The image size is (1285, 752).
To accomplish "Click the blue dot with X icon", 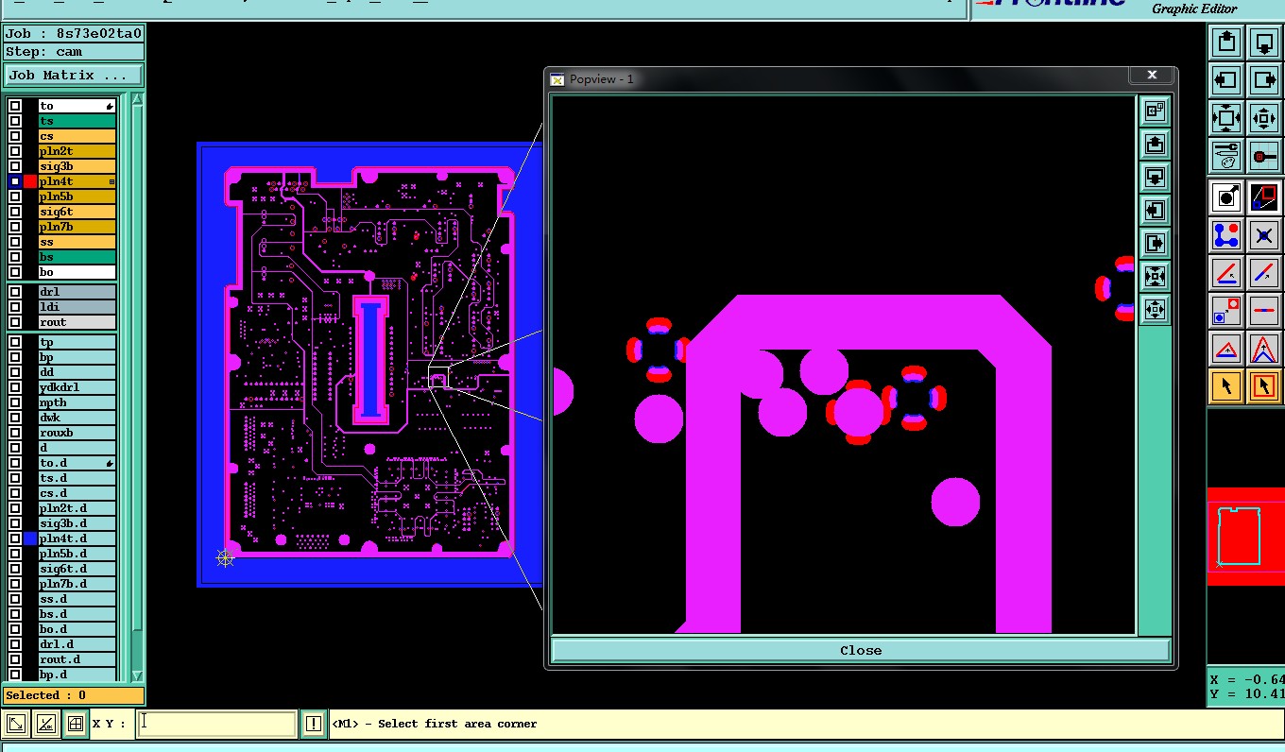I will pos(1264,234).
